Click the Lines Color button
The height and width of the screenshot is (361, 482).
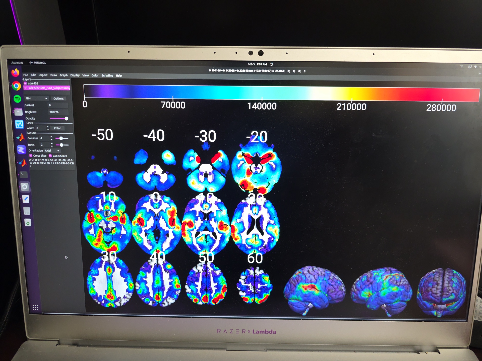click(x=57, y=128)
